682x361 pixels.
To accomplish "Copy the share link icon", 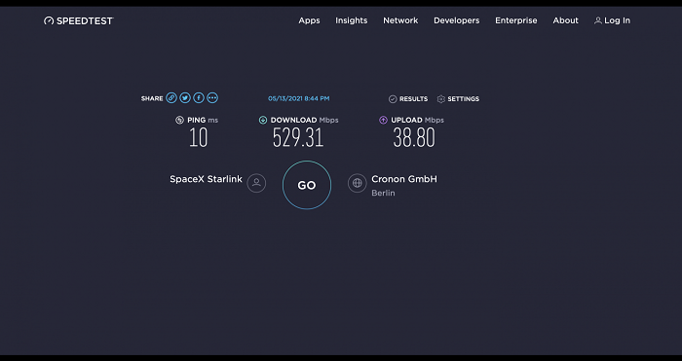I will click(x=171, y=97).
